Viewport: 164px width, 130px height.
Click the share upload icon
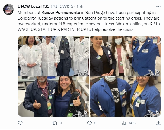pyautogui.click(x=158, y=123)
